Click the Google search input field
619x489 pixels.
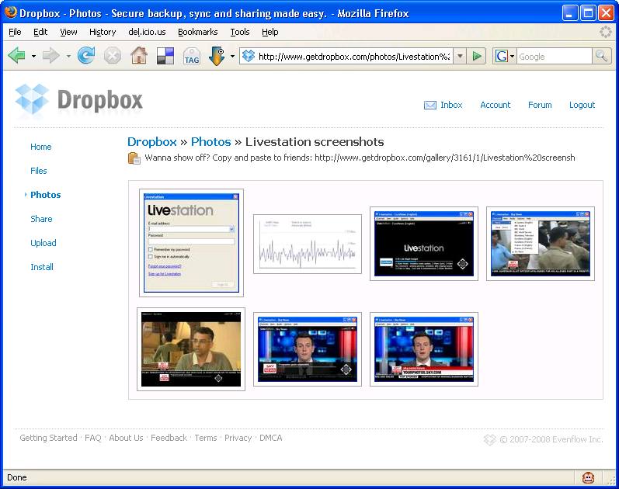click(x=555, y=57)
